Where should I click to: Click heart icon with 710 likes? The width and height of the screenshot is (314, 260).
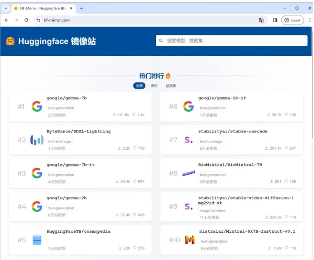point(135,148)
